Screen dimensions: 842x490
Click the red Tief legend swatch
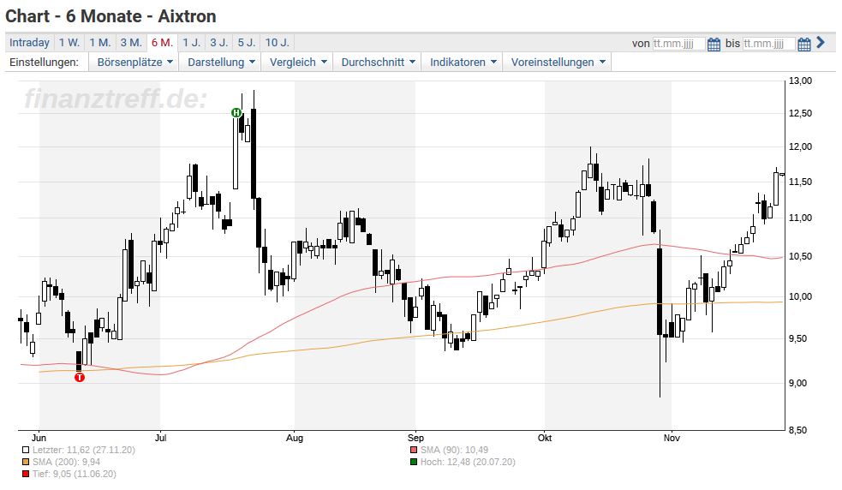point(25,474)
